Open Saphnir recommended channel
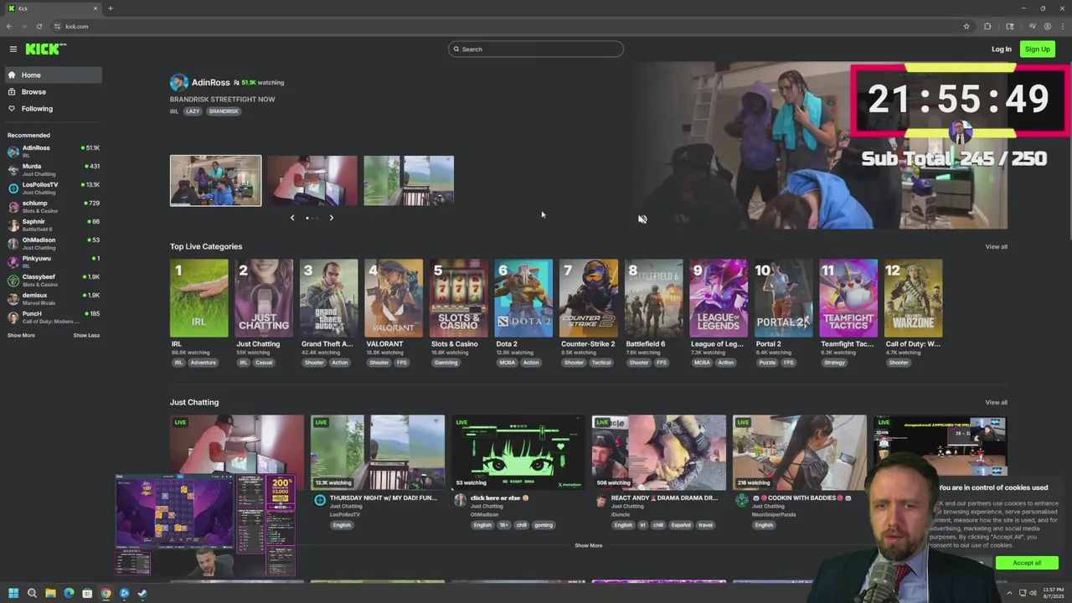1072x603 pixels. point(53,224)
